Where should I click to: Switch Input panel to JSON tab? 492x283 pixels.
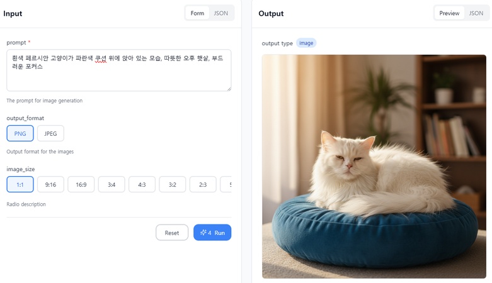pyautogui.click(x=221, y=13)
